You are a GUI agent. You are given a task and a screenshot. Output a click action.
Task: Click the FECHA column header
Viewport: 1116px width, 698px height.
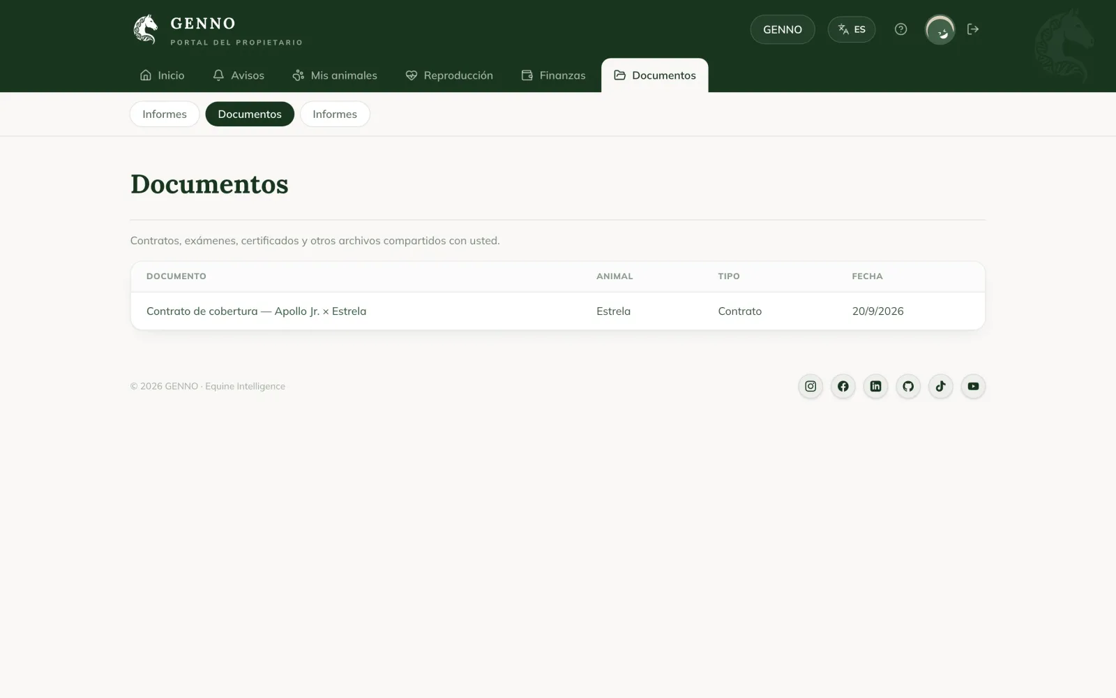(x=867, y=276)
